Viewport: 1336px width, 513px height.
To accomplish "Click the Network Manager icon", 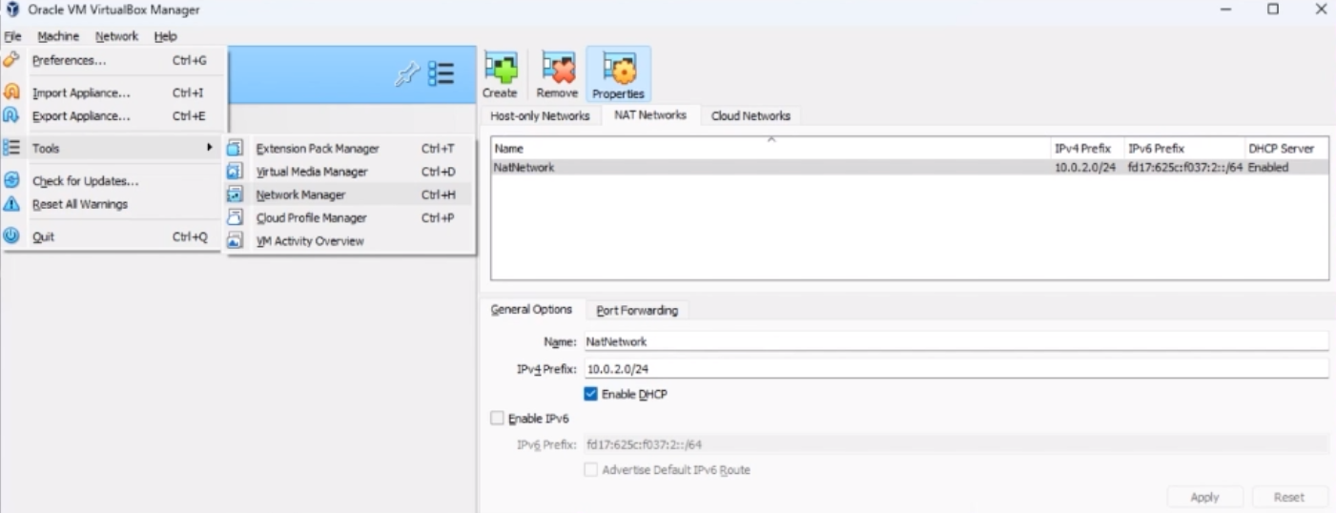I will pos(236,194).
